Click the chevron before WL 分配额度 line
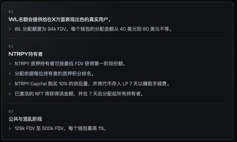The width and height of the screenshot is (237, 142). 10,29
